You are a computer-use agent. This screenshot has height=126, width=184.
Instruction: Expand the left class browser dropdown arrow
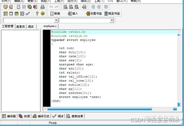56,20
